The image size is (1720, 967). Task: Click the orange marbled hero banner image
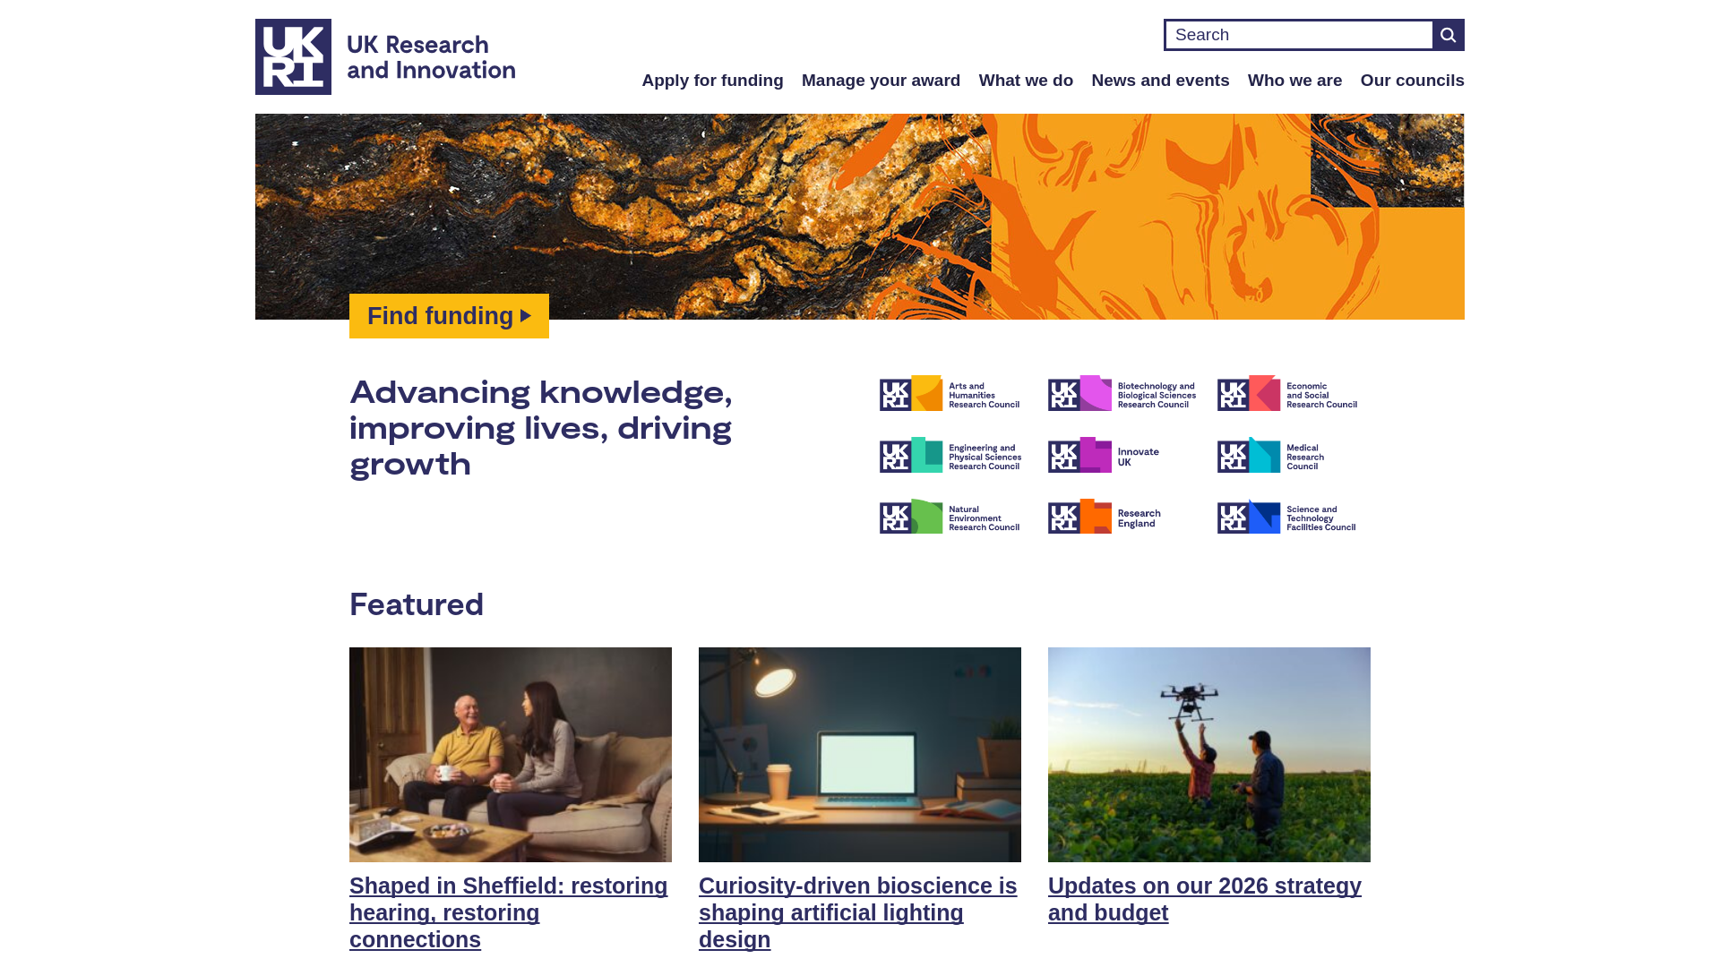[860, 217]
